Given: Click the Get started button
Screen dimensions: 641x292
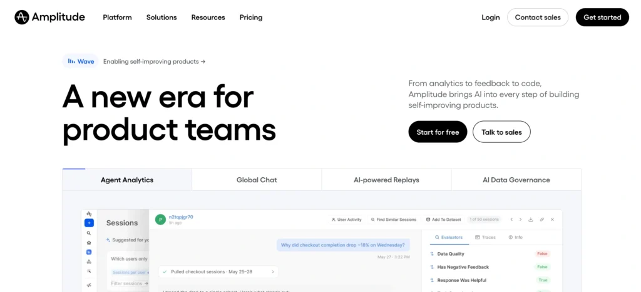Looking at the screenshot, I should 602,17.
